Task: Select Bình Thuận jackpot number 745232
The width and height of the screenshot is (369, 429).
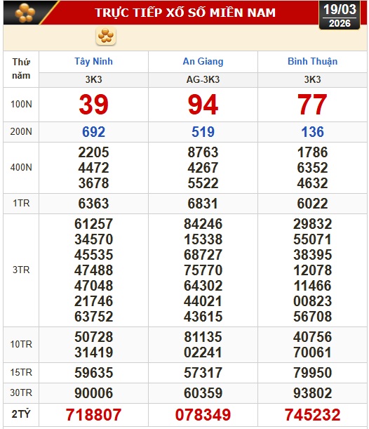Action: pos(312,415)
